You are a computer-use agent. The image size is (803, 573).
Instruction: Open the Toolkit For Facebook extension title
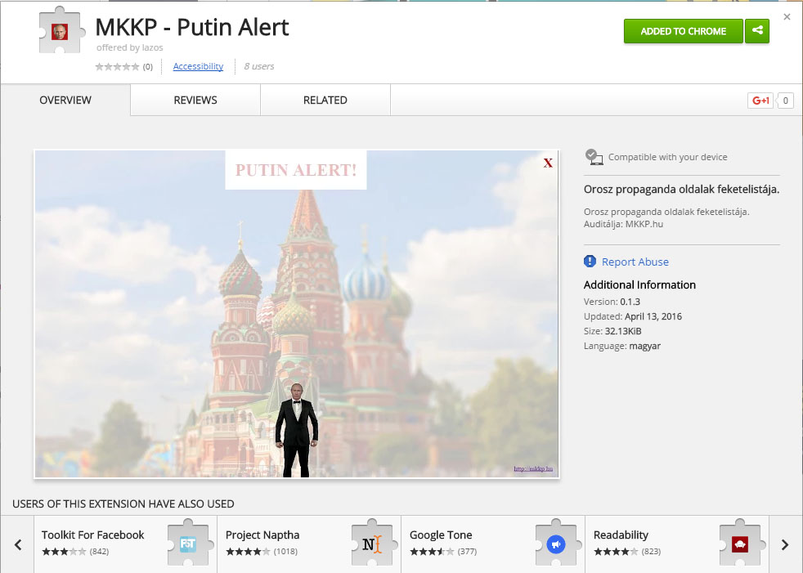click(x=92, y=535)
